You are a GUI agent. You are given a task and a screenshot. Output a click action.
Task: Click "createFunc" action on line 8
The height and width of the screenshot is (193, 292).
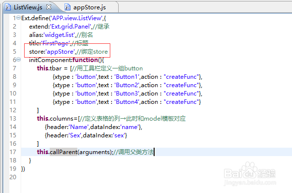click(181, 77)
